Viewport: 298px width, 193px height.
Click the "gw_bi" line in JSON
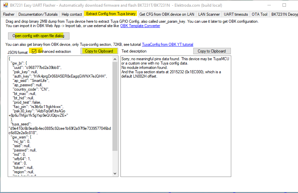click(19, 63)
